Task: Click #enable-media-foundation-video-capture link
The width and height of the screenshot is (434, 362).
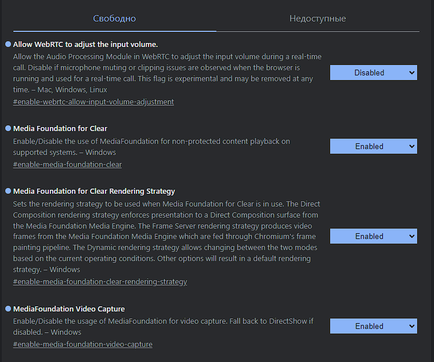Action: tap(82, 345)
